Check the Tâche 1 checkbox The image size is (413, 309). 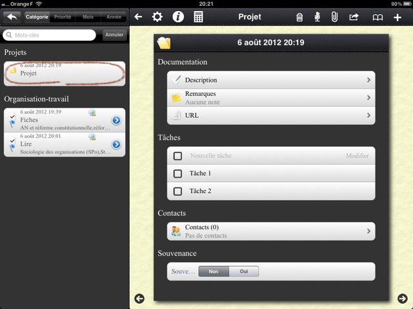178,174
